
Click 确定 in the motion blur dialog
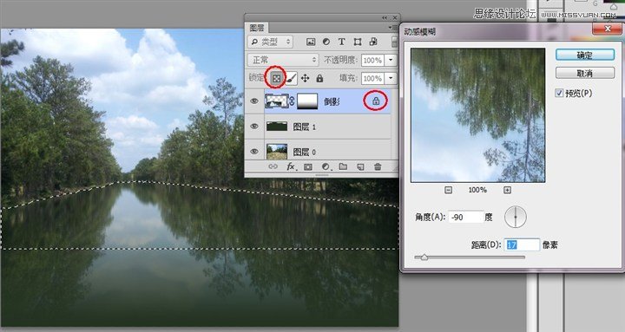tap(585, 55)
